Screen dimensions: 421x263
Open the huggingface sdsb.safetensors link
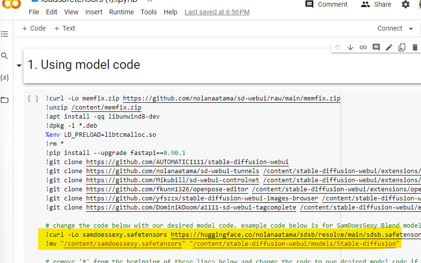296,235
